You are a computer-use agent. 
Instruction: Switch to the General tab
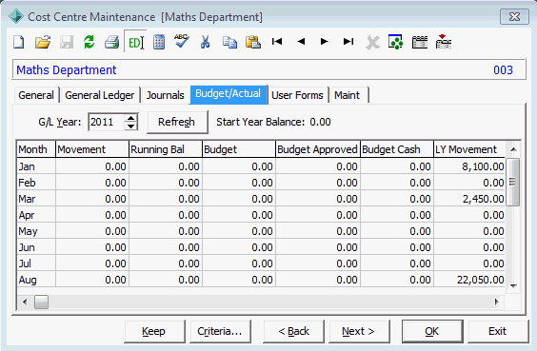(36, 95)
